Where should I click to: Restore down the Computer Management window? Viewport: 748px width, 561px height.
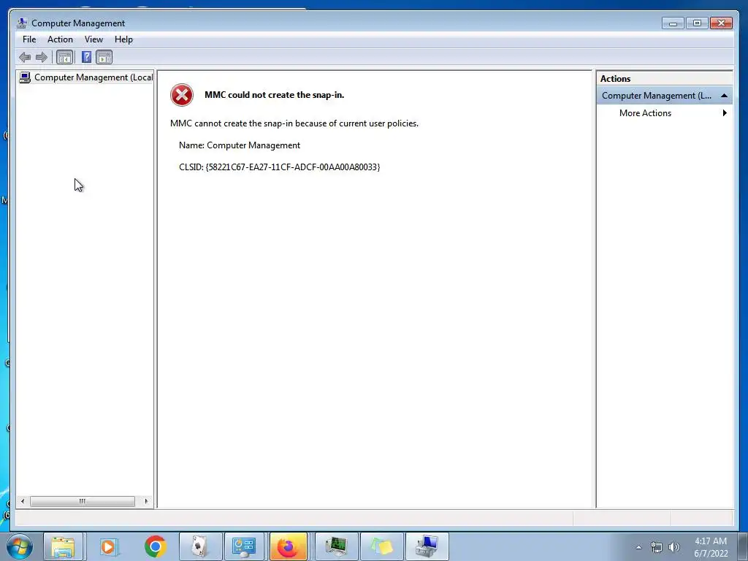(697, 23)
